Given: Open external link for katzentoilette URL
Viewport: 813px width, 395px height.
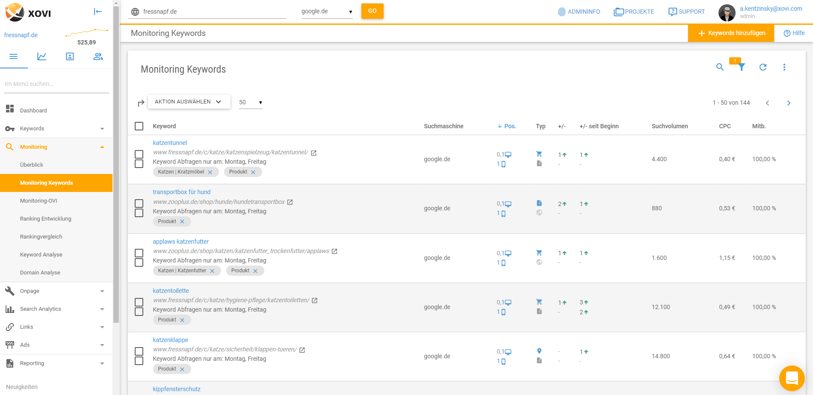Looking at the screenshot, I should (315, 301).
